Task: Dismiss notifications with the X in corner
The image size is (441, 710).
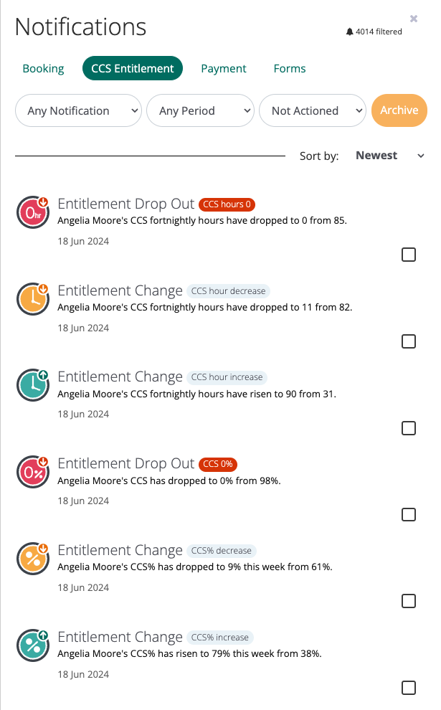Action: [414, 19]
